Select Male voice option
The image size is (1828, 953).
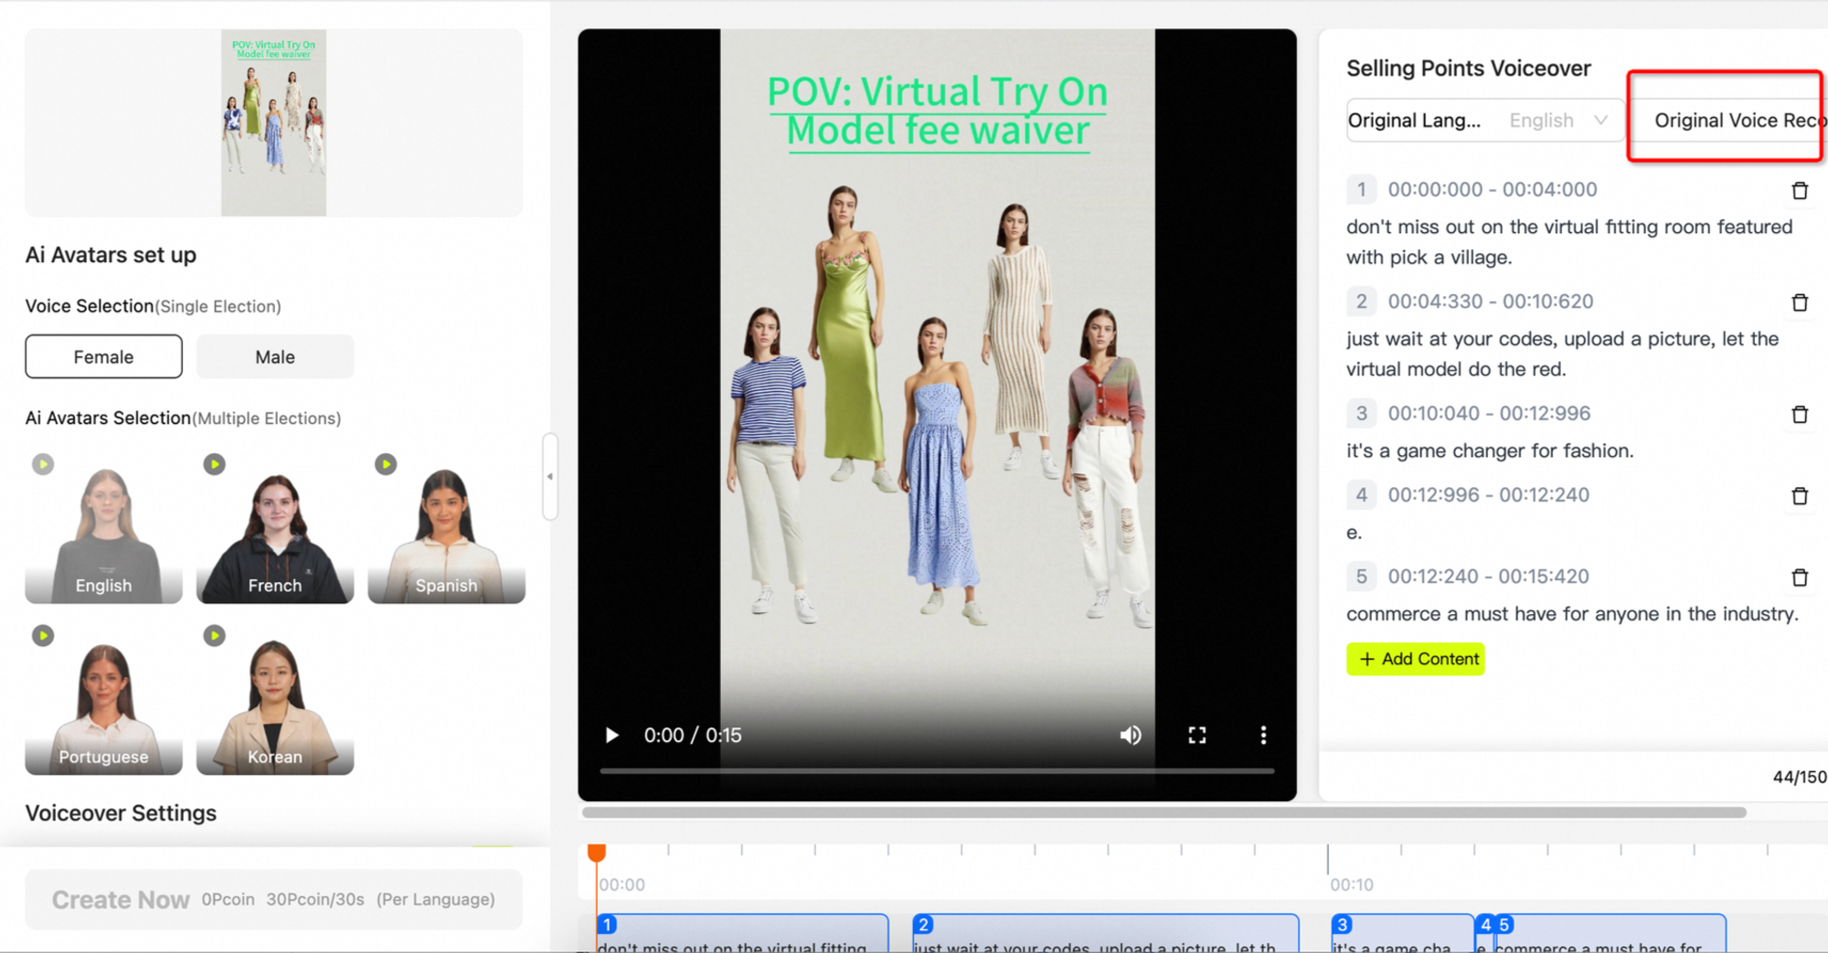275,356
